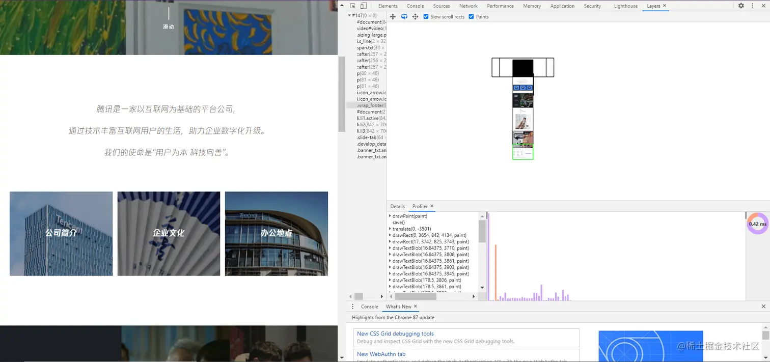
Task: Expand drawRect(17, 3742, 825, 3743, paint)
Action: tap(390, 242)
